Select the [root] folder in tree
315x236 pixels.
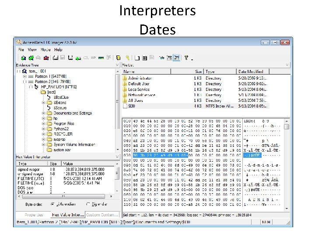coord(51,92)
